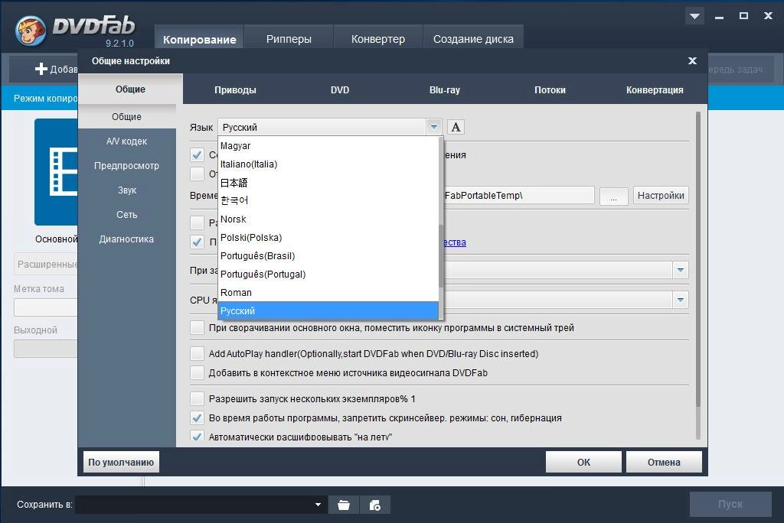Click the settings panel vertical scrollbar

point(698,260)
